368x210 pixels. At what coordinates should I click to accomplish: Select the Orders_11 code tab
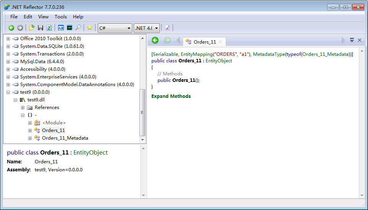[x=204, y=42]
